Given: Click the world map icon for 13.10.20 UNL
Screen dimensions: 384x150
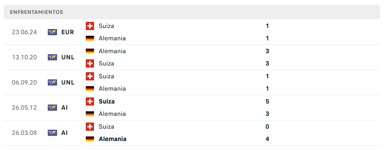Looking at the screenshot, I should point(52,57).
